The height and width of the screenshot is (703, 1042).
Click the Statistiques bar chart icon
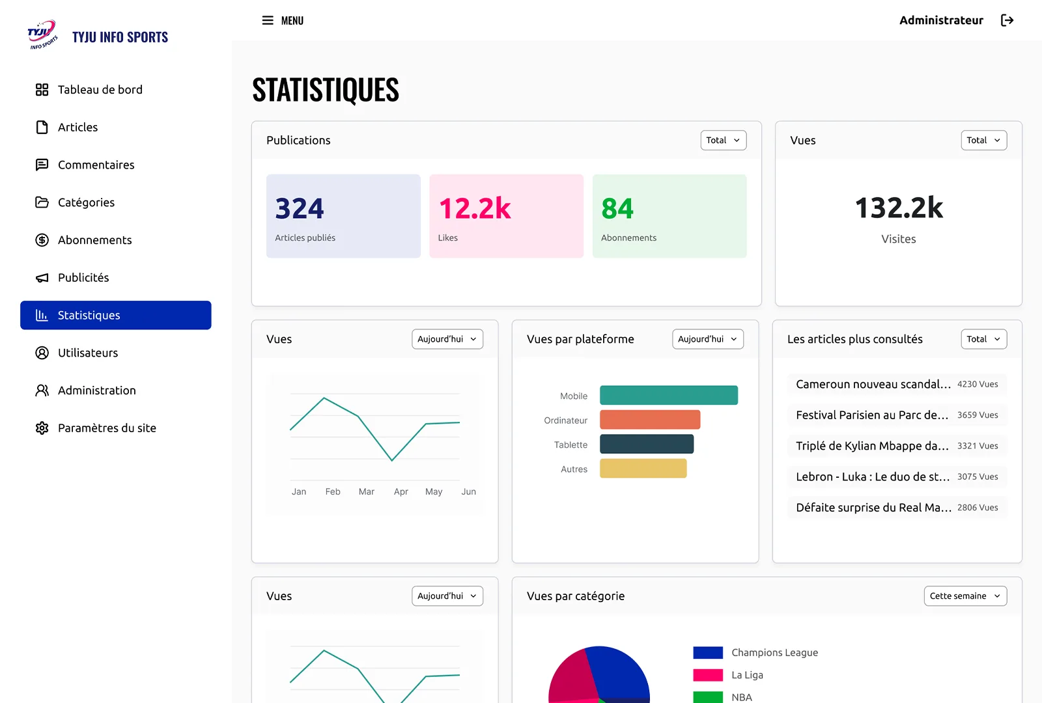[x=42, y=315]
